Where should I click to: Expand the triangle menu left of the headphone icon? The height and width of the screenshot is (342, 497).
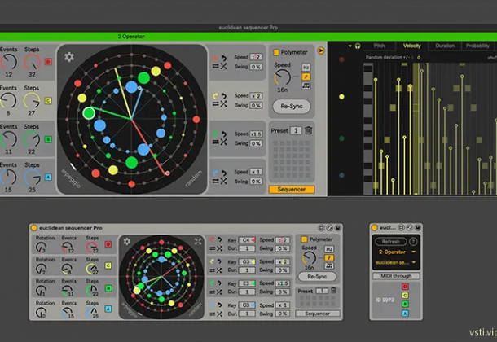[350, 46]
